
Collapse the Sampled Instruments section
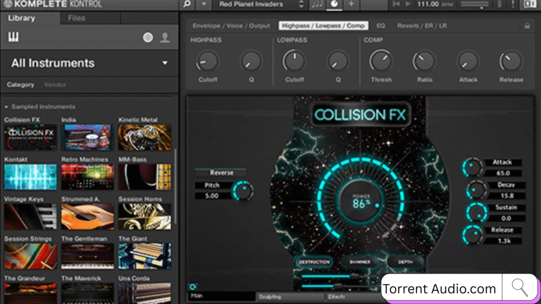[6, 107]
